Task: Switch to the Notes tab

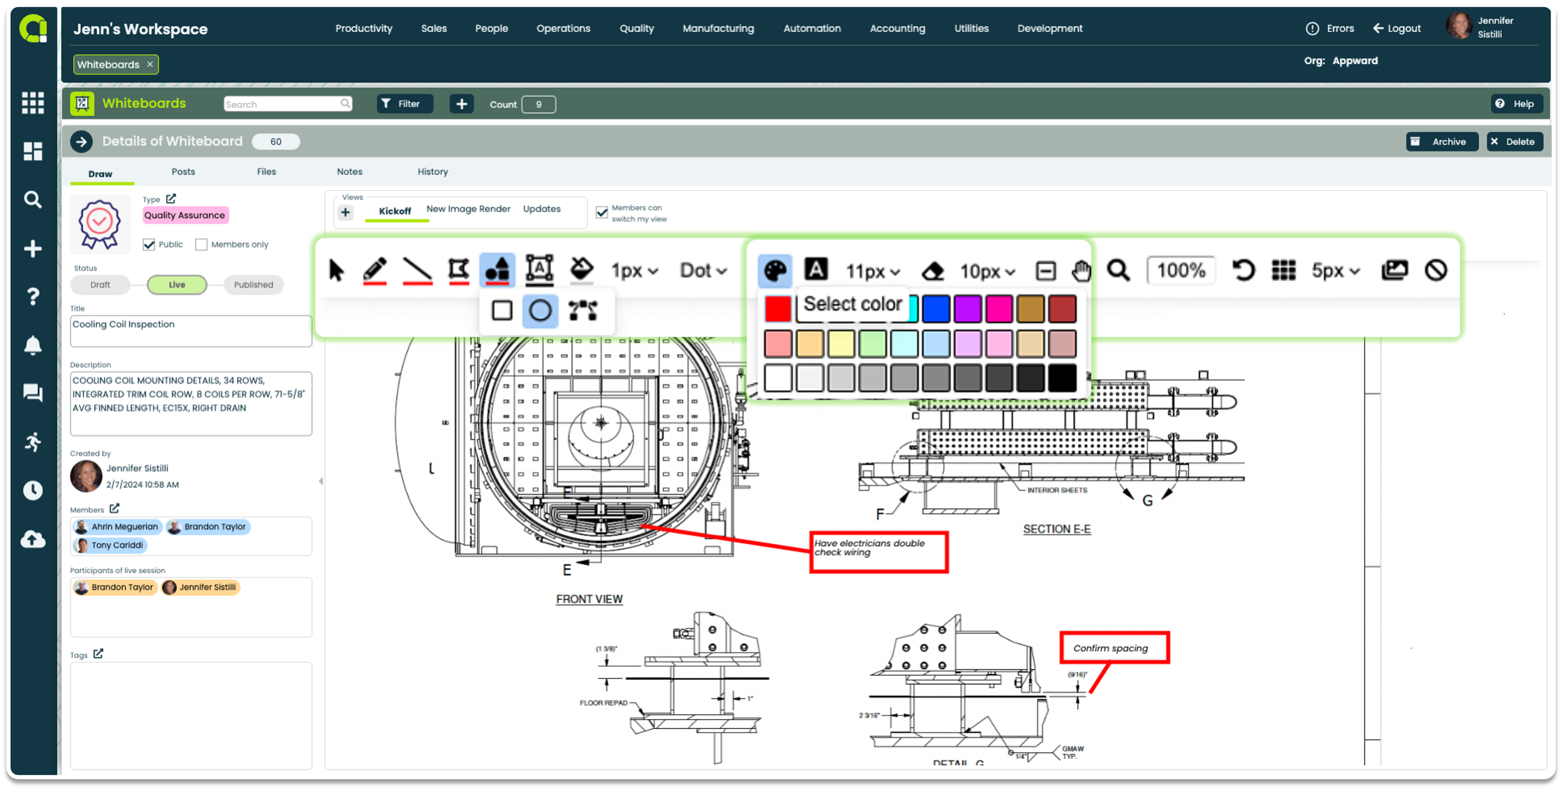Action: click(349, 172)
